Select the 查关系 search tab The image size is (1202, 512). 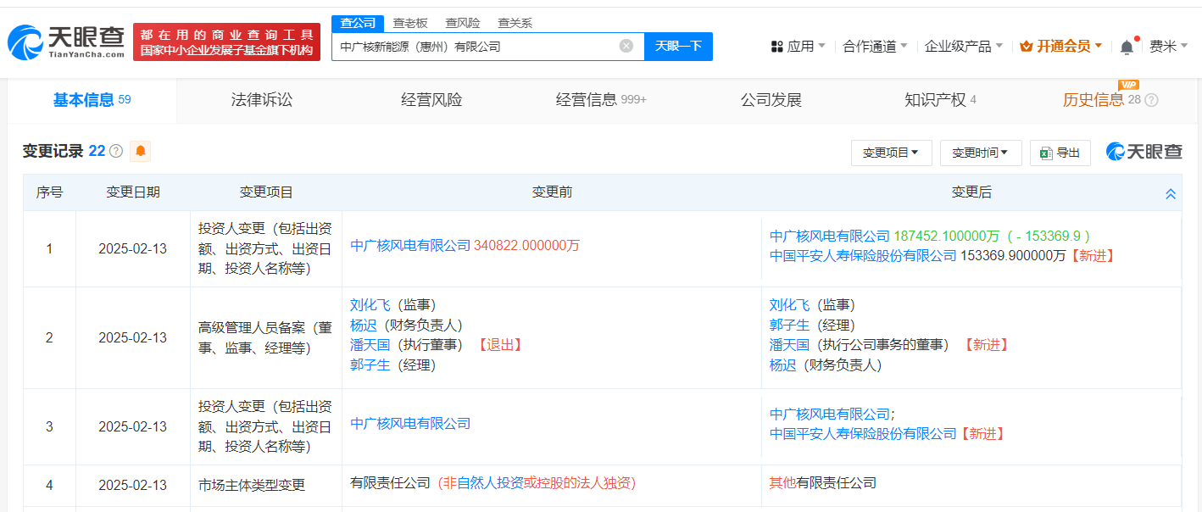[x=515, y=24]
